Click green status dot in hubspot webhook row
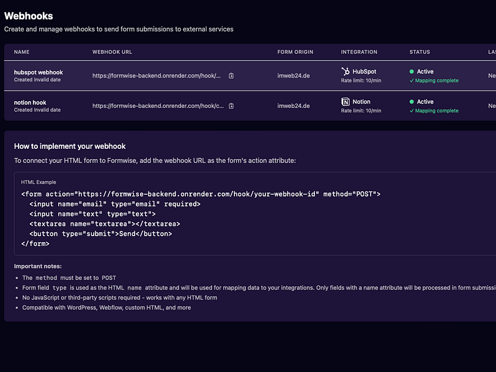 tap(412, 71)
